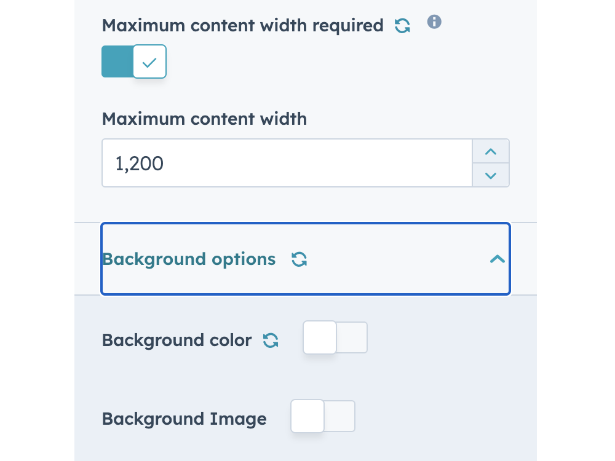Click the Background options title text

189,259
